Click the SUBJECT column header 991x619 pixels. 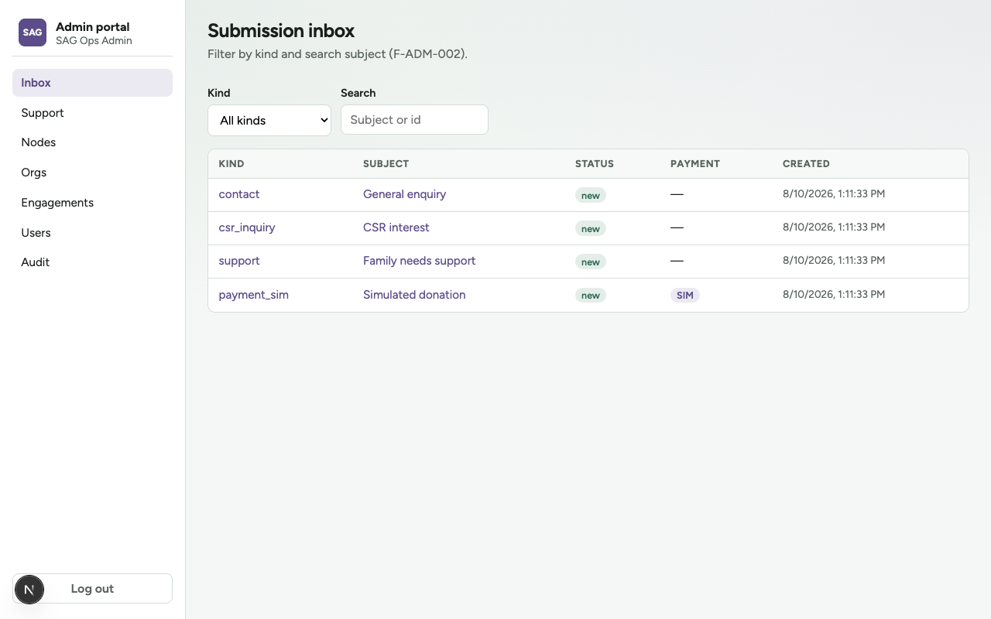[386, 164]
